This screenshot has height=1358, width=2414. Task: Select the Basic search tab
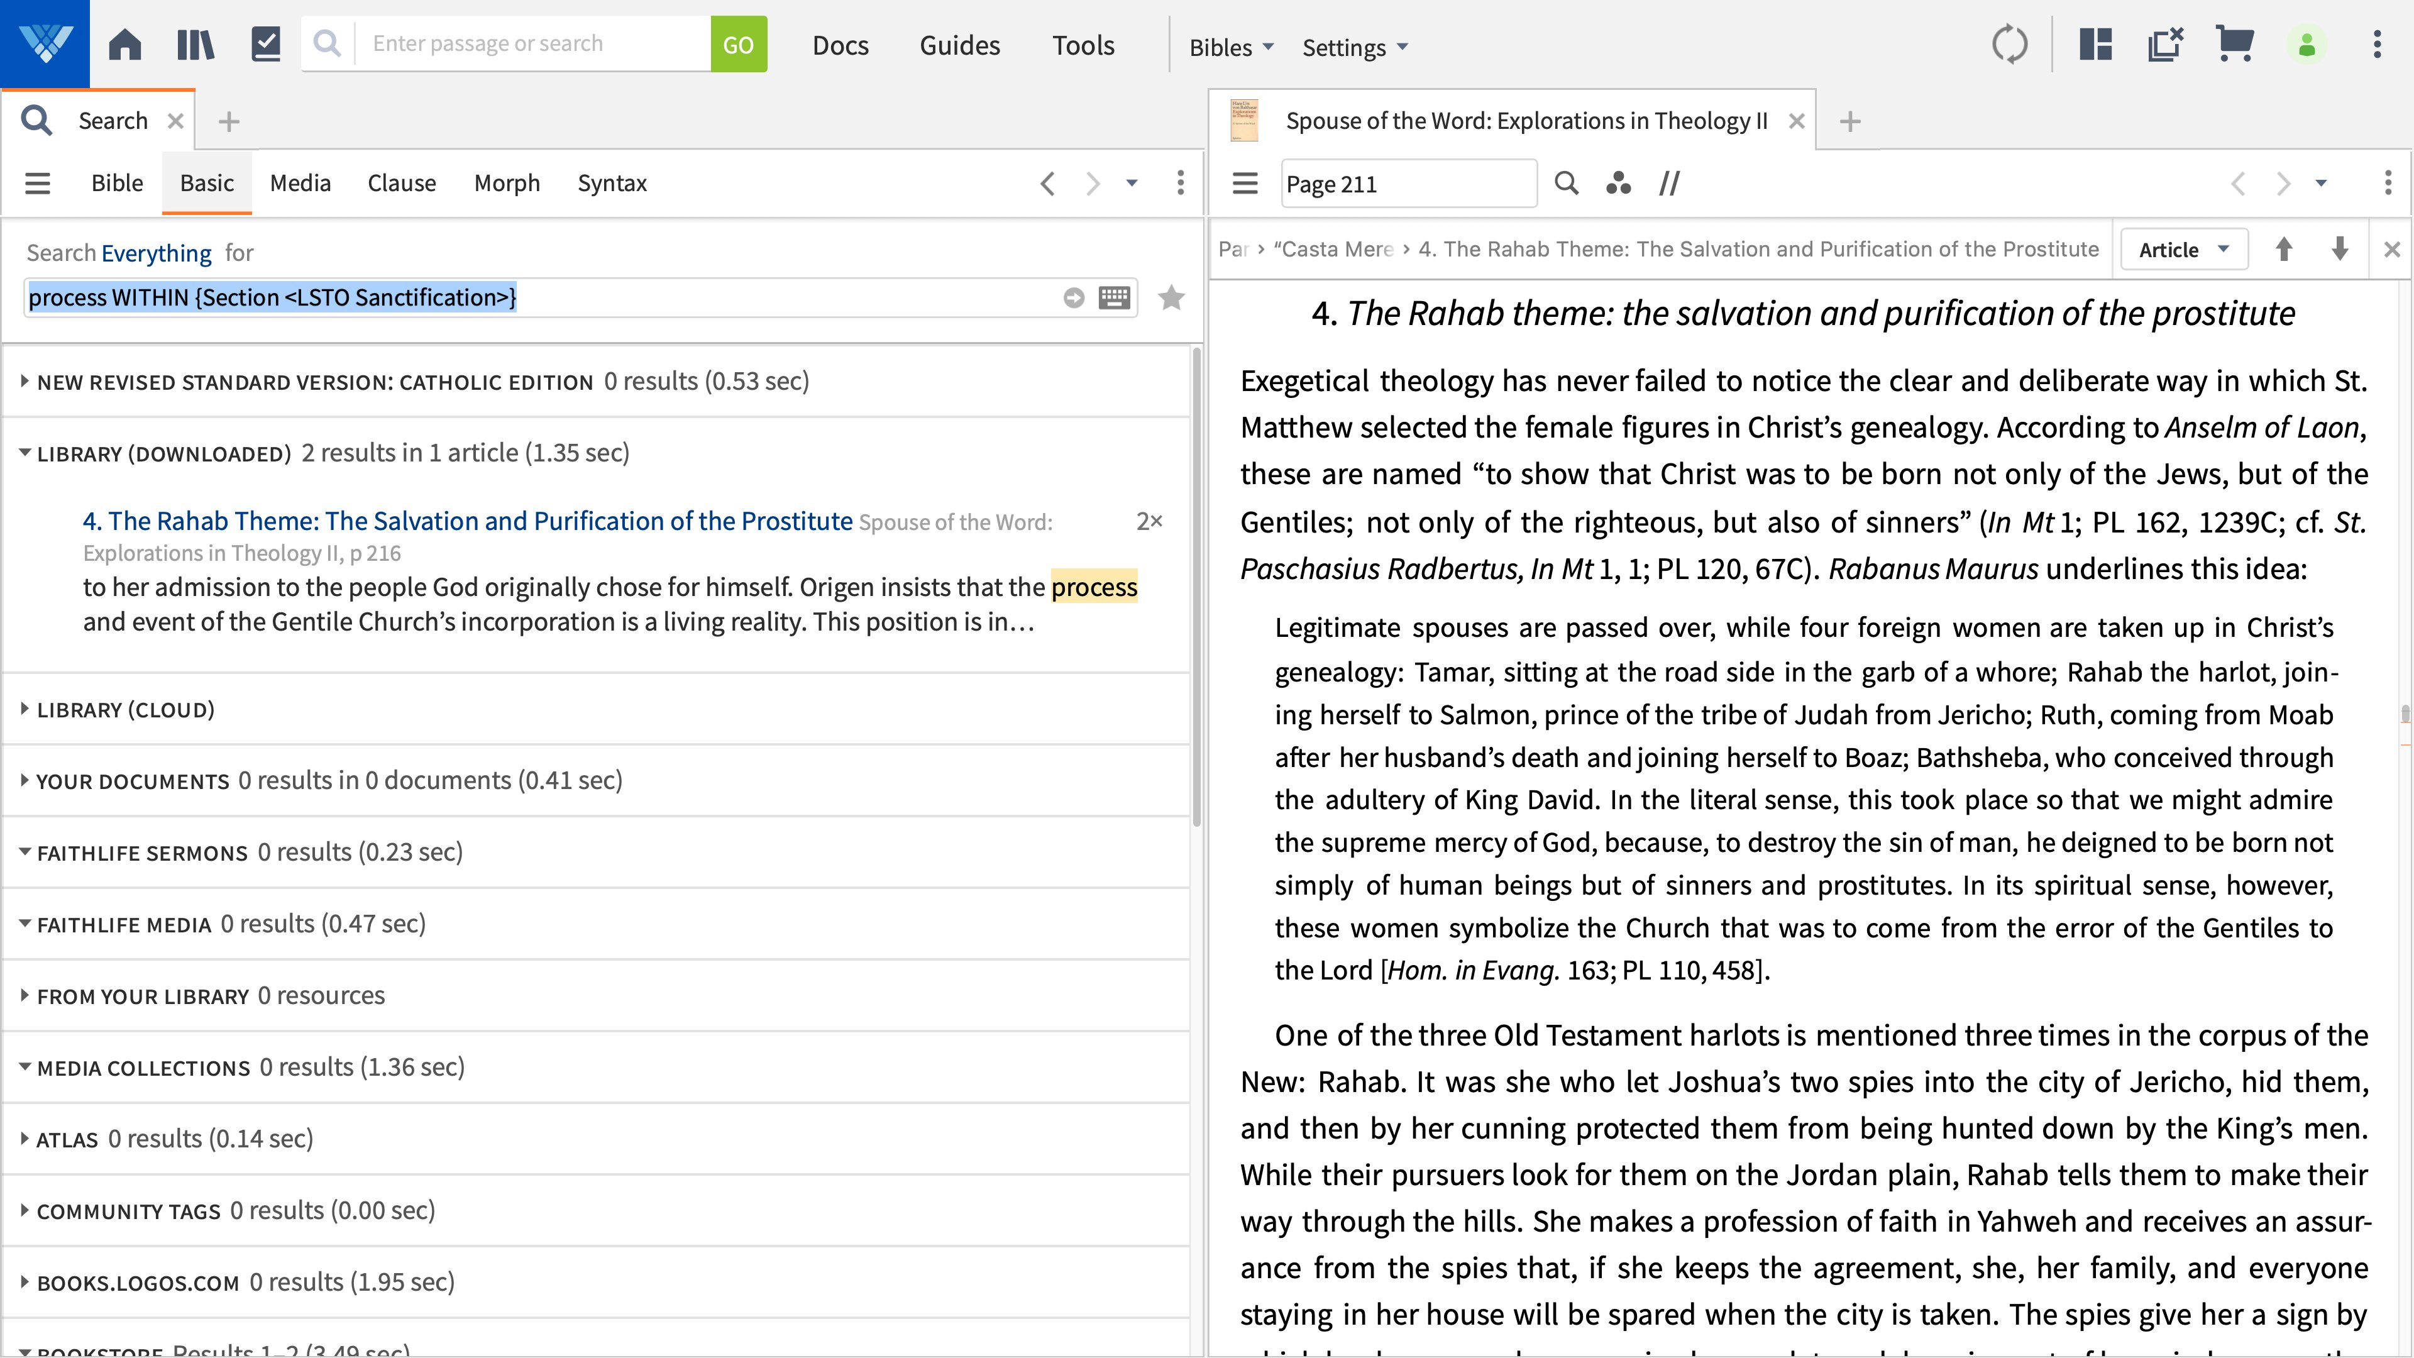coord(207,183)
